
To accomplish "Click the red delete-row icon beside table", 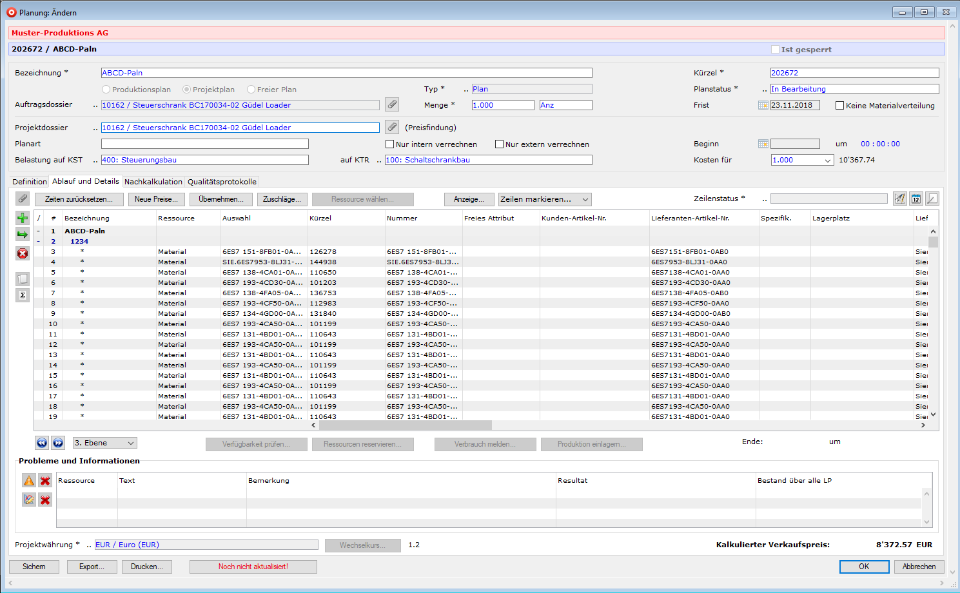I will [23, 253].
